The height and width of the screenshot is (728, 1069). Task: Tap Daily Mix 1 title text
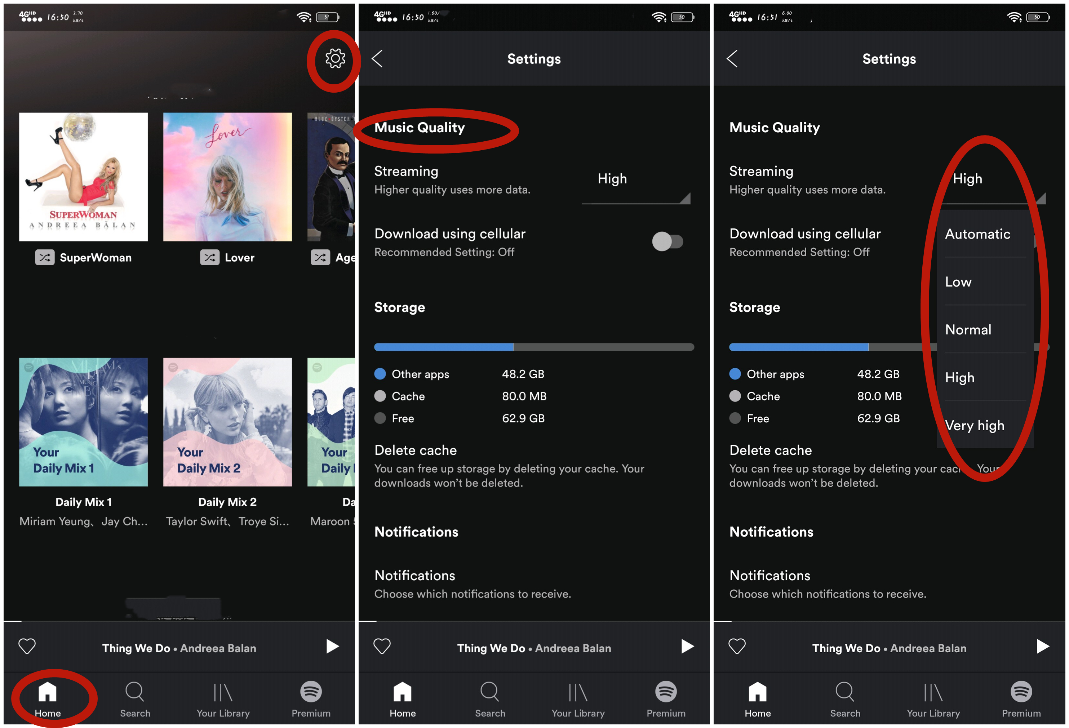pyautogui.click(x=83, y=502)
